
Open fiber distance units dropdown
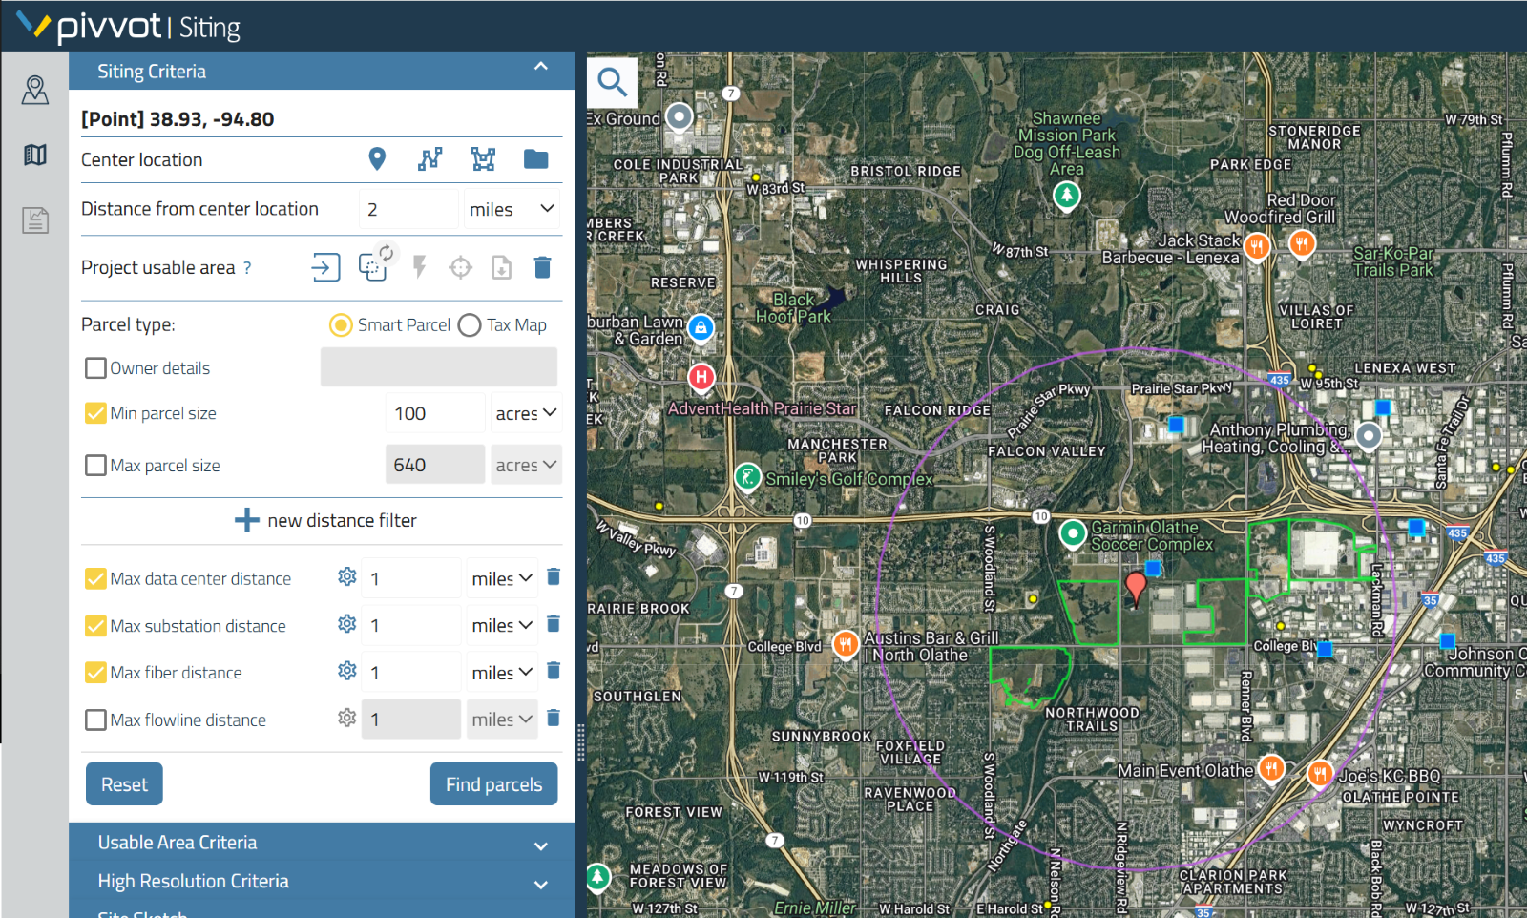(x=502, y=673)
